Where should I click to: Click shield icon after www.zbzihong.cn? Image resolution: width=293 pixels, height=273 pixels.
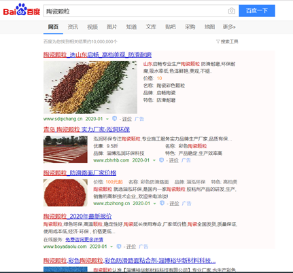coord(162,203)
